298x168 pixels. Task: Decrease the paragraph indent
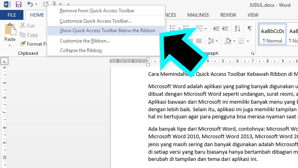tap(216, 29)
